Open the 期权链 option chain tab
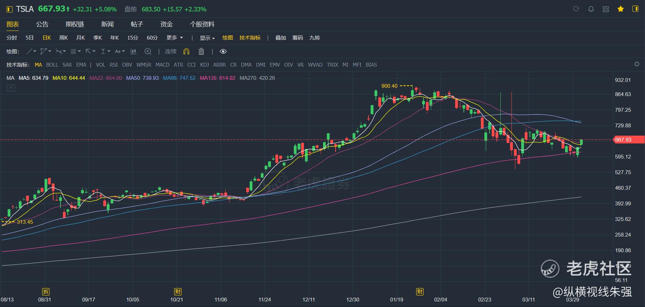 click(x=75, y=24)
